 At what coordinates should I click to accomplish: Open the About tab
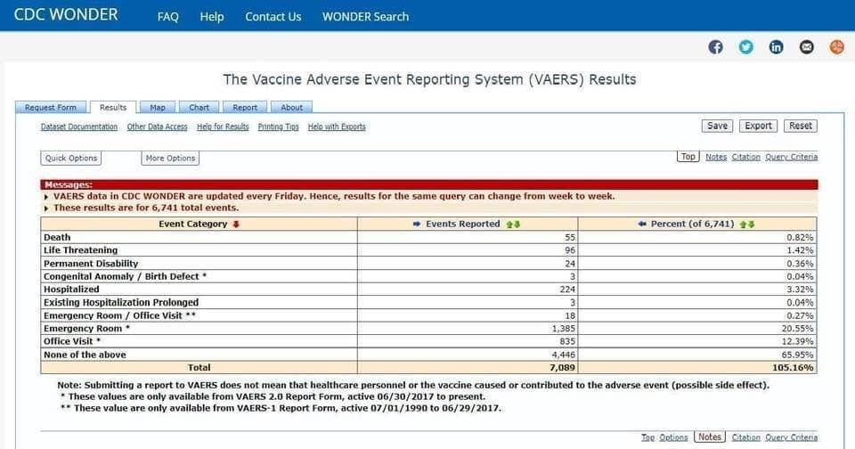[x=292, y=108]
